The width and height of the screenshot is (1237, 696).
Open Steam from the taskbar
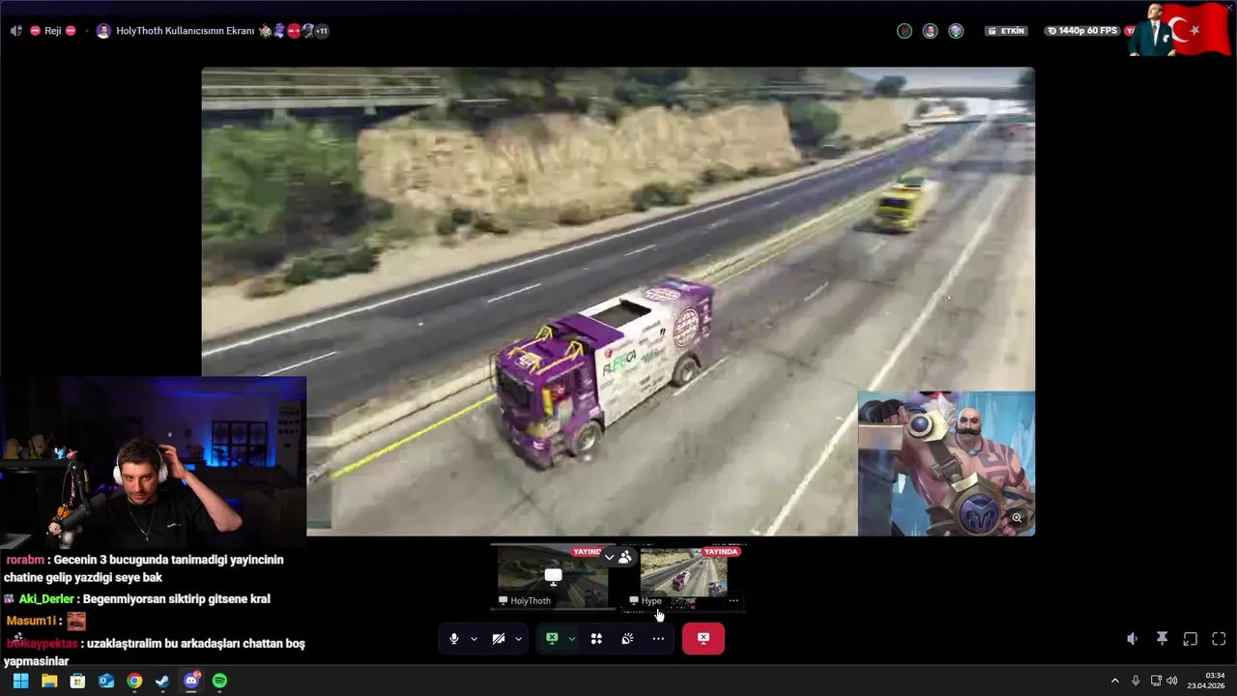click(x=162, y=681)
